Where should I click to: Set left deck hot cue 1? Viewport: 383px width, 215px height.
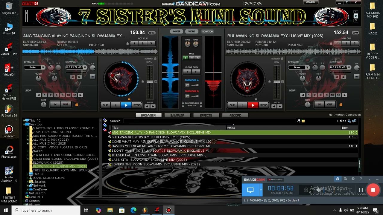tap(134, 44)
